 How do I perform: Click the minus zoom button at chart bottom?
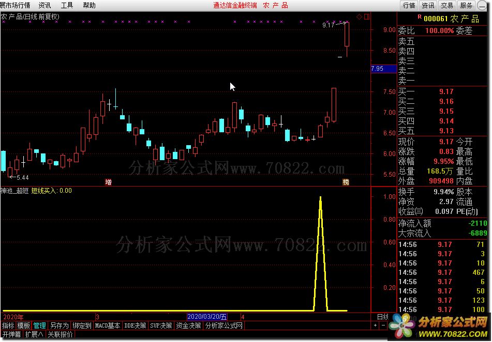coord(383,325)
